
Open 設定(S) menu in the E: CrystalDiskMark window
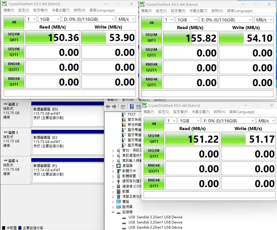pos(161,11)
